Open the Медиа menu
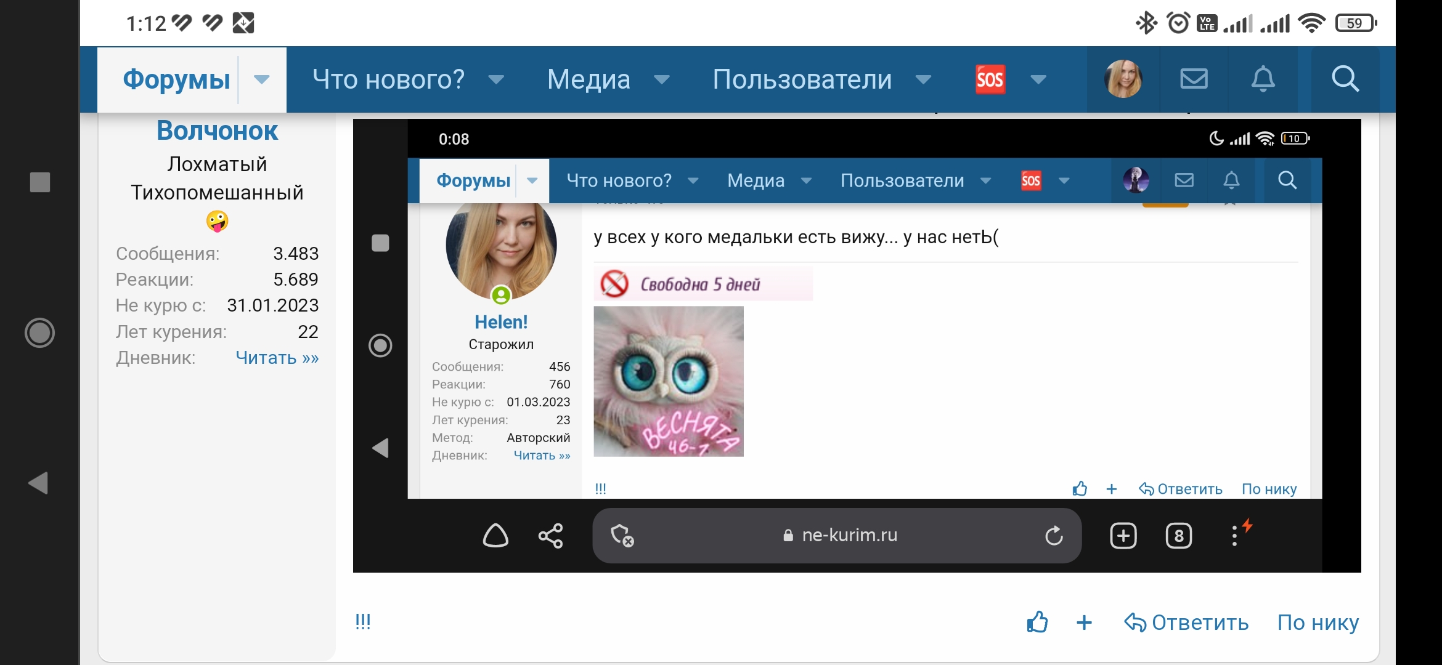The width and height of the screenshot is (1442, 665). tap(589, 79)
